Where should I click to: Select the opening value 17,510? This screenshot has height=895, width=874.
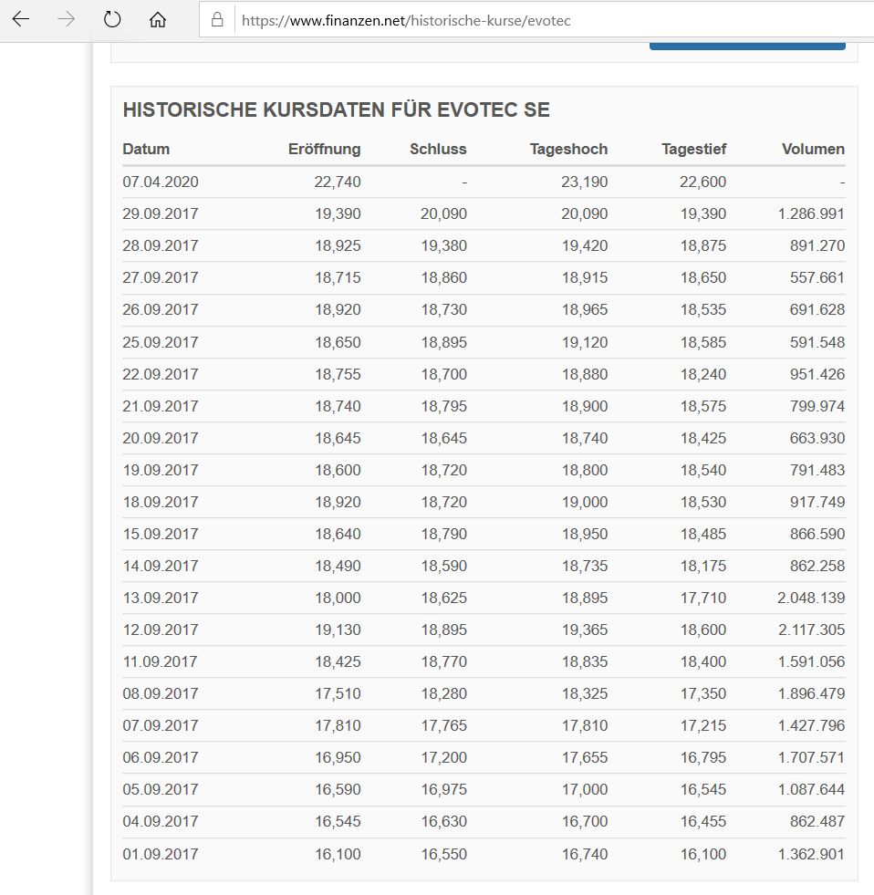[338, 693]
